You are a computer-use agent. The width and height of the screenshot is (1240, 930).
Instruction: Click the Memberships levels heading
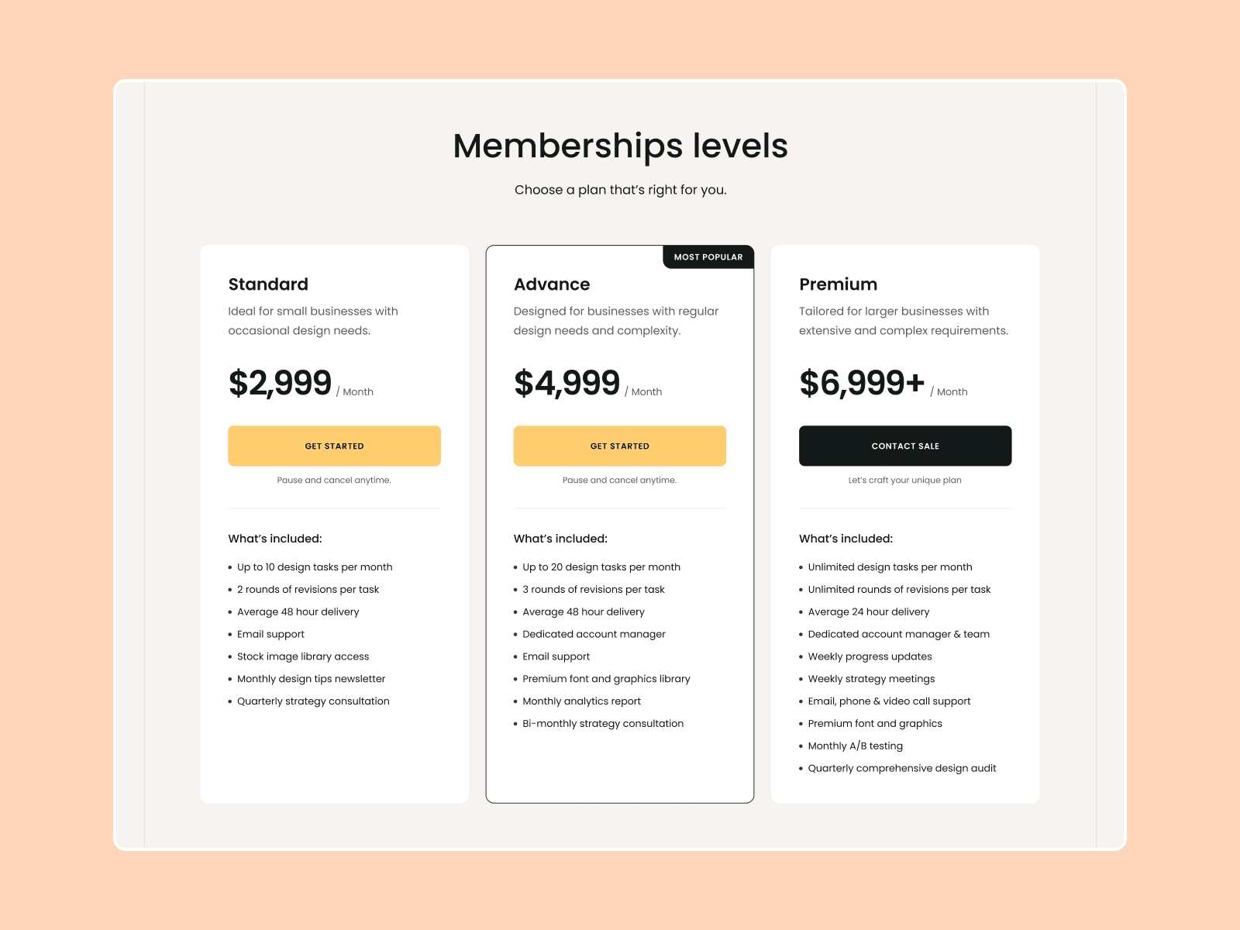pos(620,146)
